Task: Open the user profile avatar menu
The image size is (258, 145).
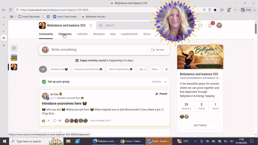Action: click(219, 26)
